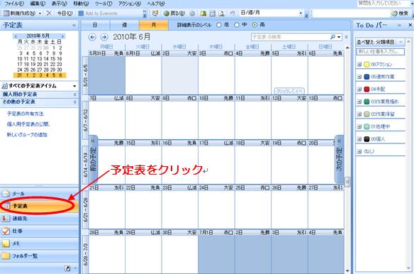Click the help question input box
The width and height of the screenshot is (414, 274).
pyautogui.click(x=384, y=4)
